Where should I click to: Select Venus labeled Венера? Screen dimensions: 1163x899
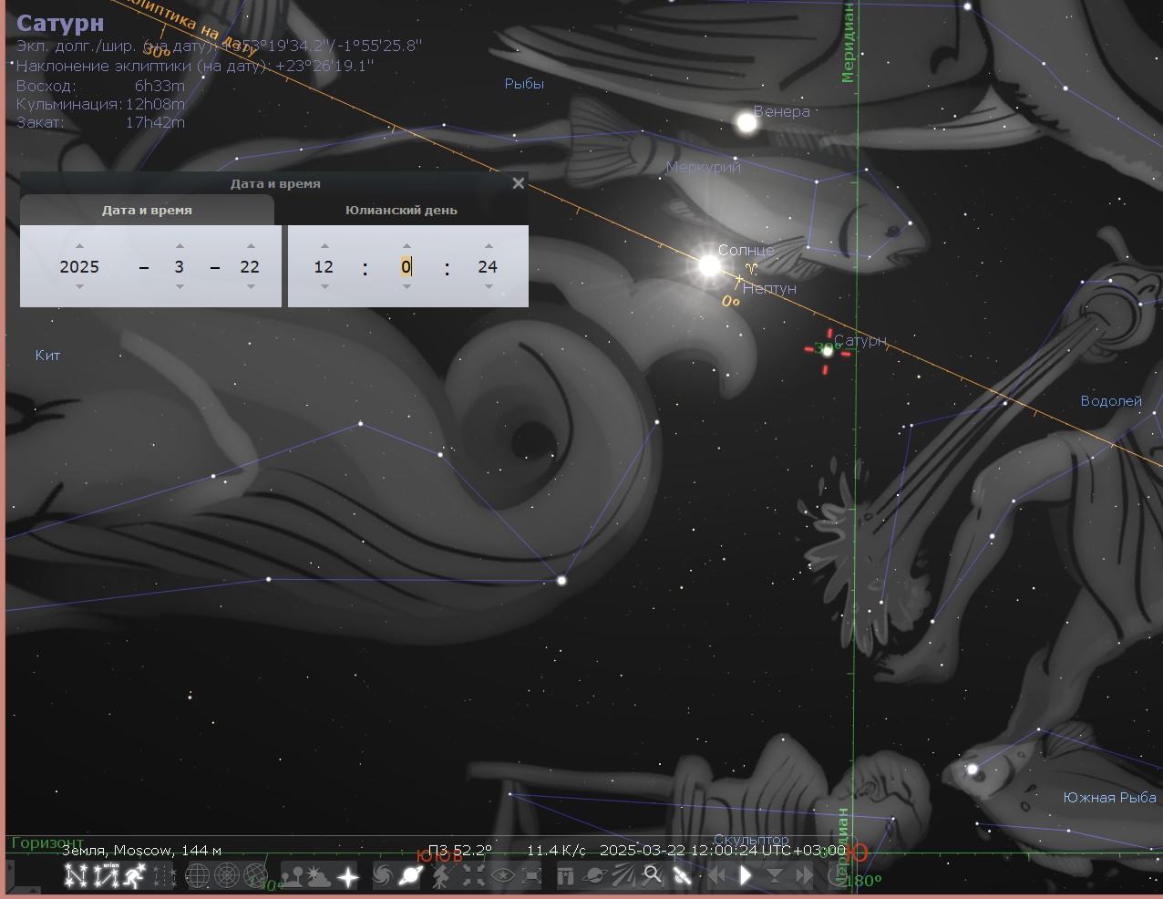click(746, 122)
